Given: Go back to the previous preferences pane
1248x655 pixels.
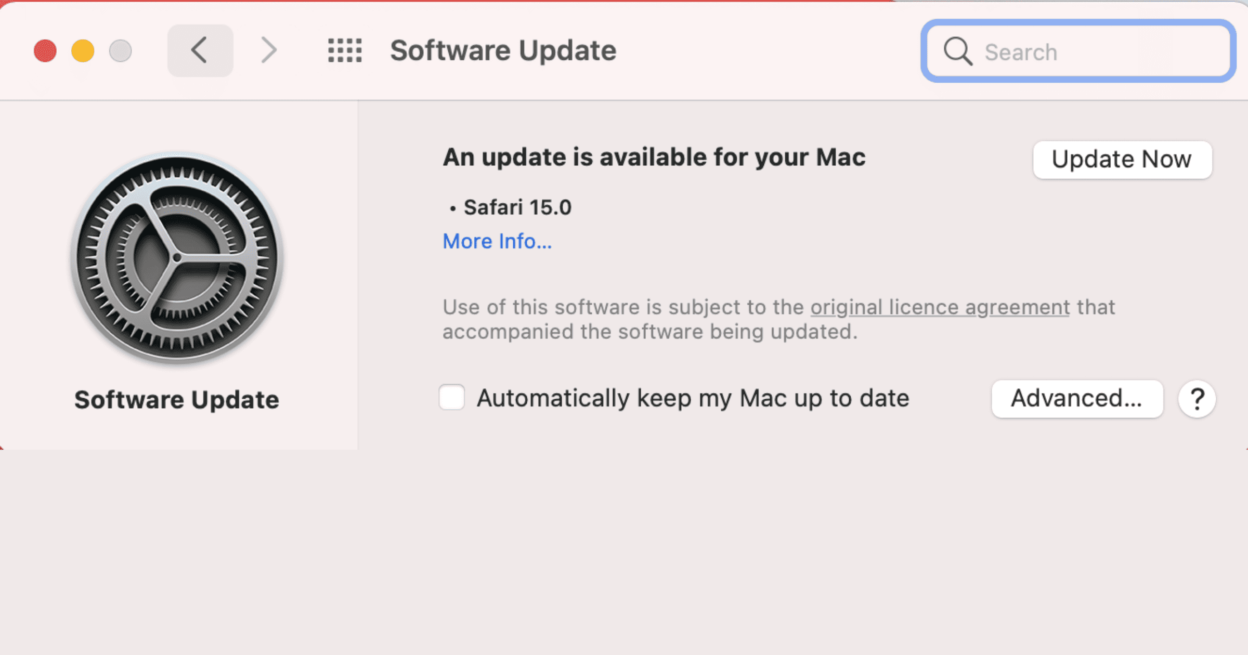Looking at the screenshot, I should pyautogui.click(x=200, y=50).
